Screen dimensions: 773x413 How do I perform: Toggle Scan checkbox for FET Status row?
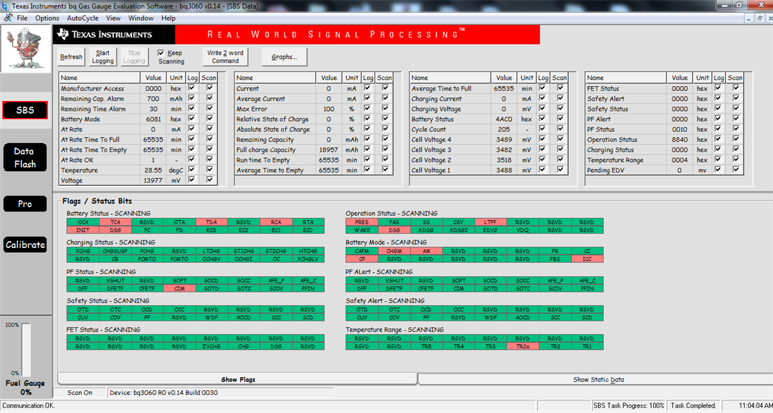coord(736,88)
